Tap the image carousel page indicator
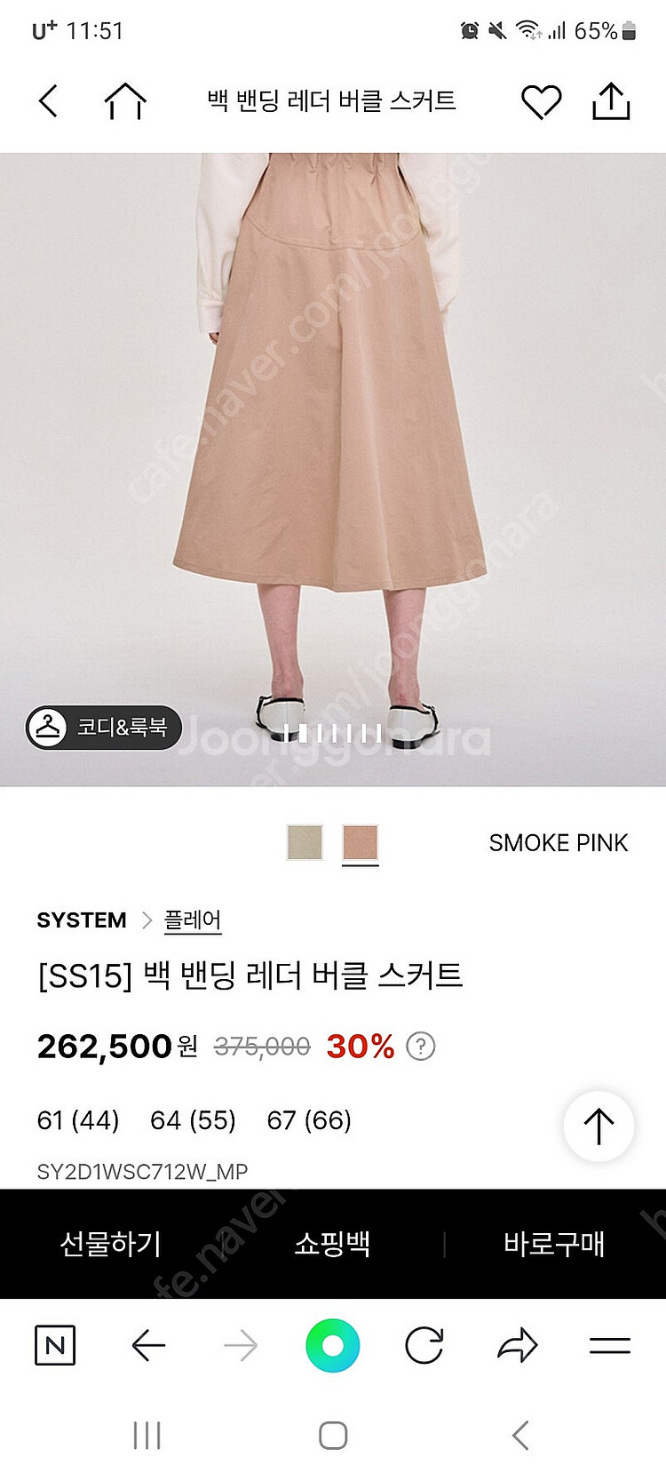This screenshot has width=666, height=1481. (333, 734)
